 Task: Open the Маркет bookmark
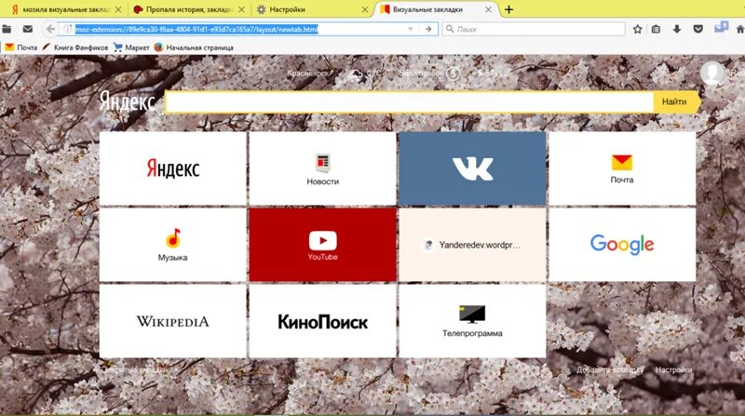coord(131,47)
